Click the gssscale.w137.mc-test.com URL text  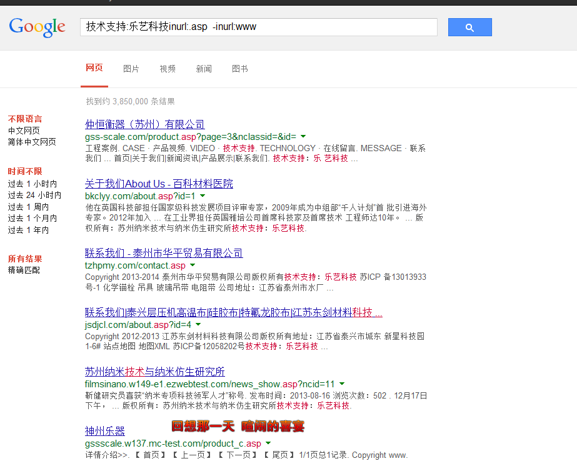[x=173, y=444]
